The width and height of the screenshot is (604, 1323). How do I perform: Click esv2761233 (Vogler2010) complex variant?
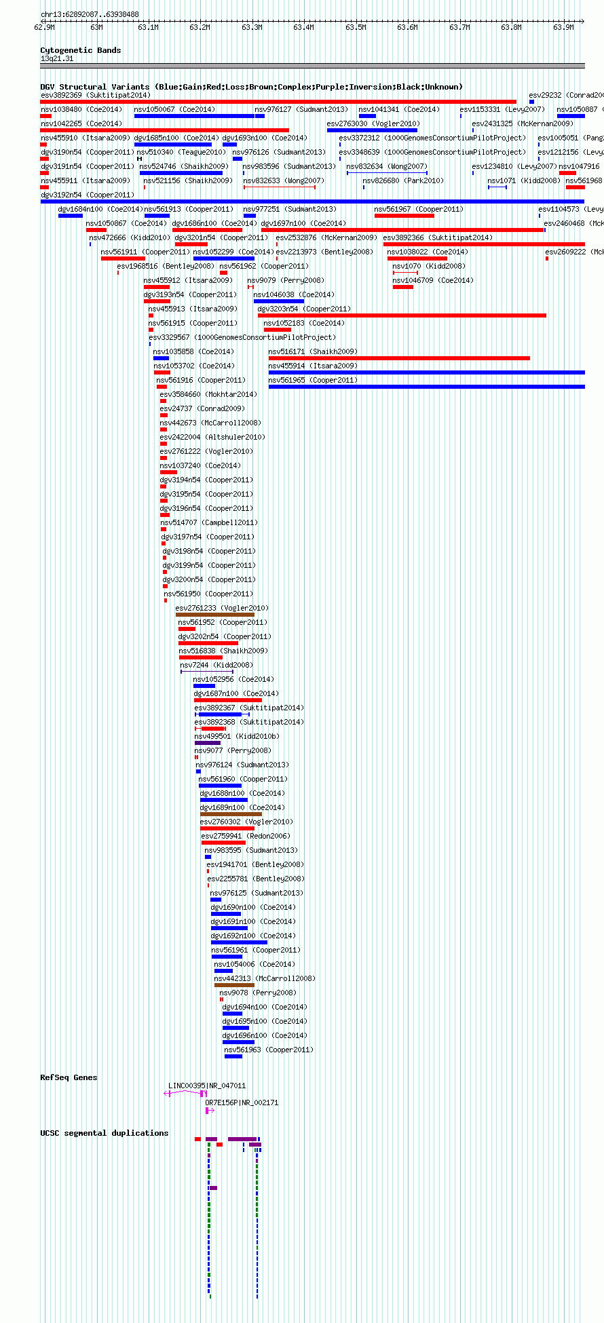[215, 615]
